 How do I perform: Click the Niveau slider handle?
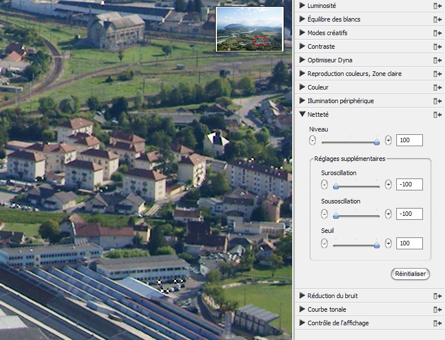click(376, 142)
